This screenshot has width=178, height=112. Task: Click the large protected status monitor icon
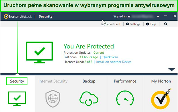click(39, 52)
